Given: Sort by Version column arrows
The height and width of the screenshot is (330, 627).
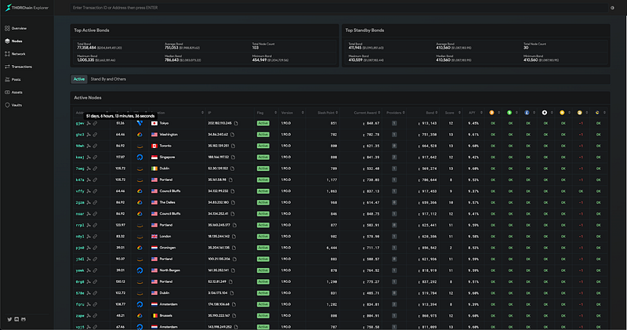Looking at the screenshot, I should pyautogui.click(x=303, y=113).
